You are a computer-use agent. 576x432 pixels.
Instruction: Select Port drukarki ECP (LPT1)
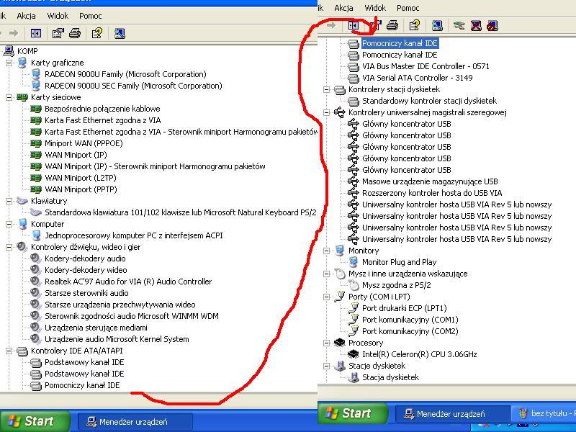pos(405,308)
